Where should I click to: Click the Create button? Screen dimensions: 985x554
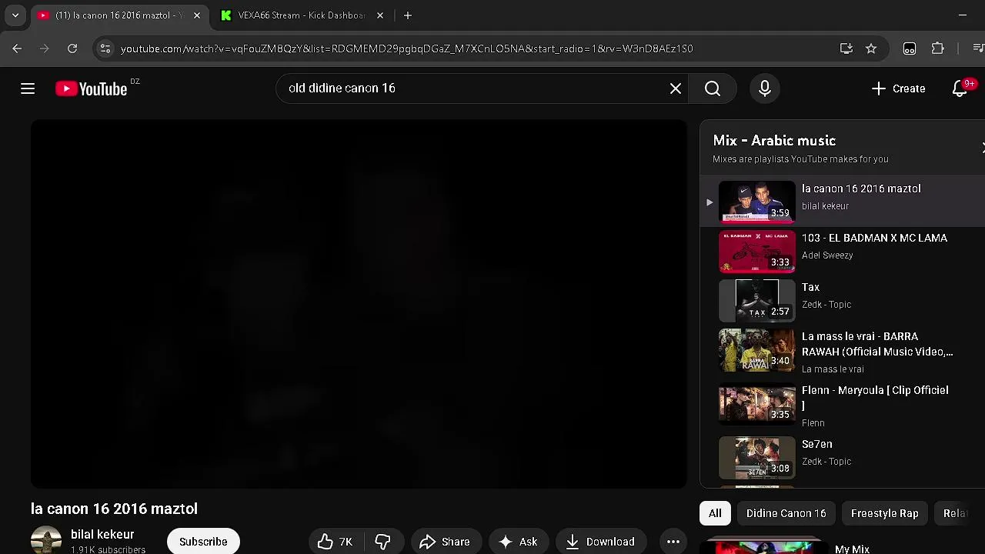(898, 88)
